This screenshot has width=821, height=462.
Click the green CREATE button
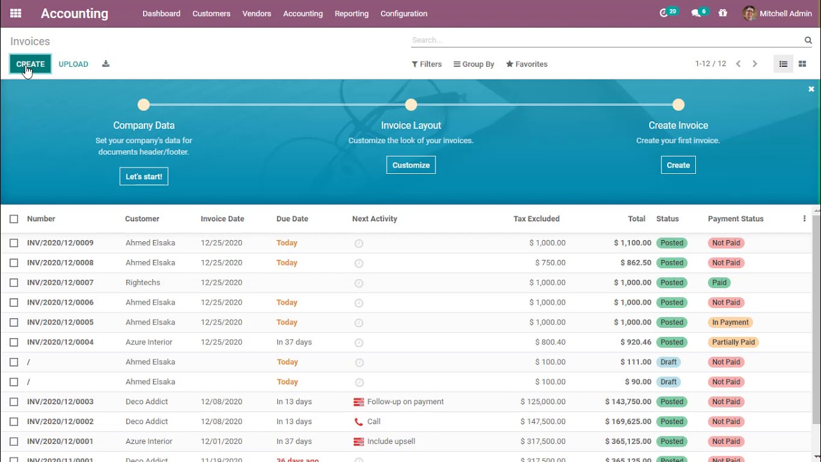pyautogui.click(x=30, y=64)
